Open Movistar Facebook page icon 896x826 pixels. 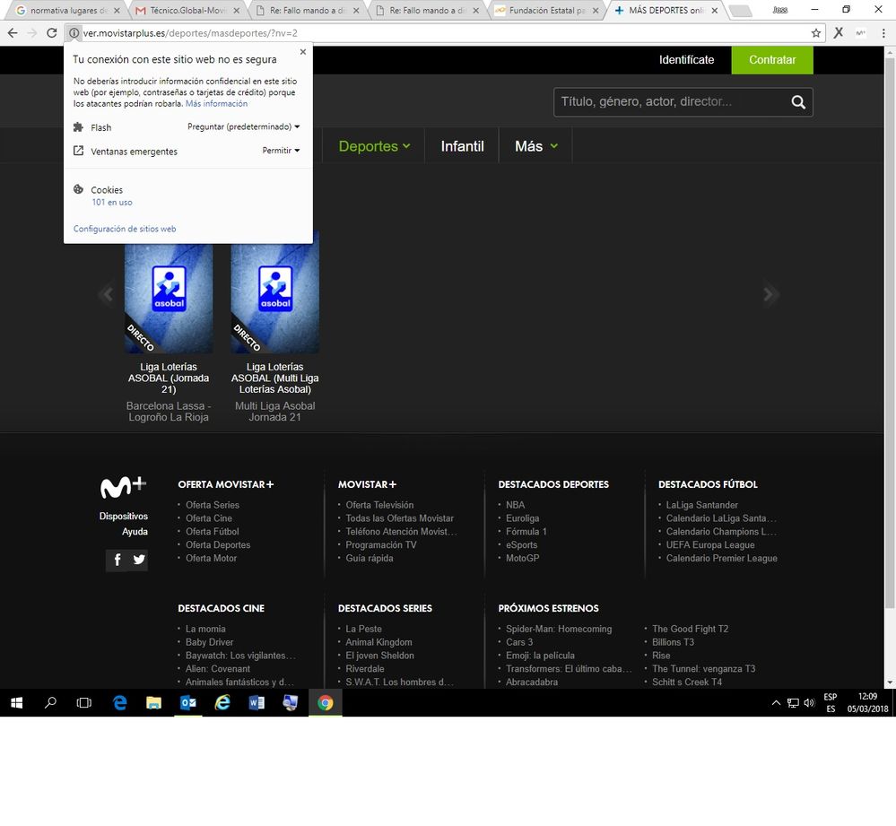117,560
